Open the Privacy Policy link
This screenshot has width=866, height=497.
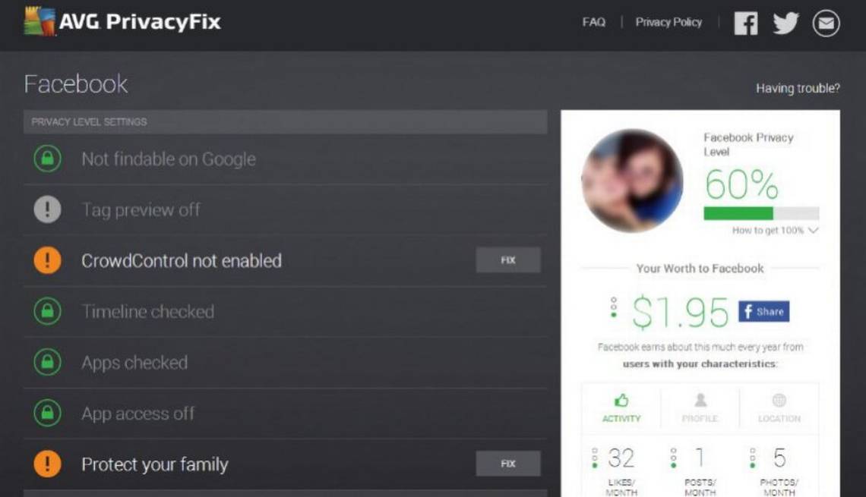668,22
